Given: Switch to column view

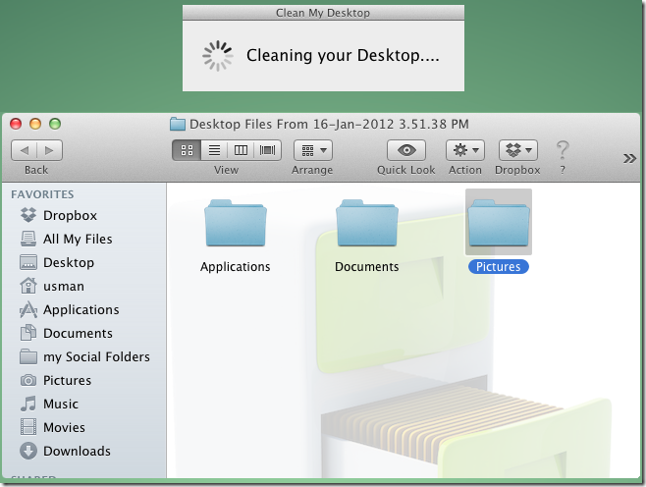Looking at the screenshot, I should 241,150.
